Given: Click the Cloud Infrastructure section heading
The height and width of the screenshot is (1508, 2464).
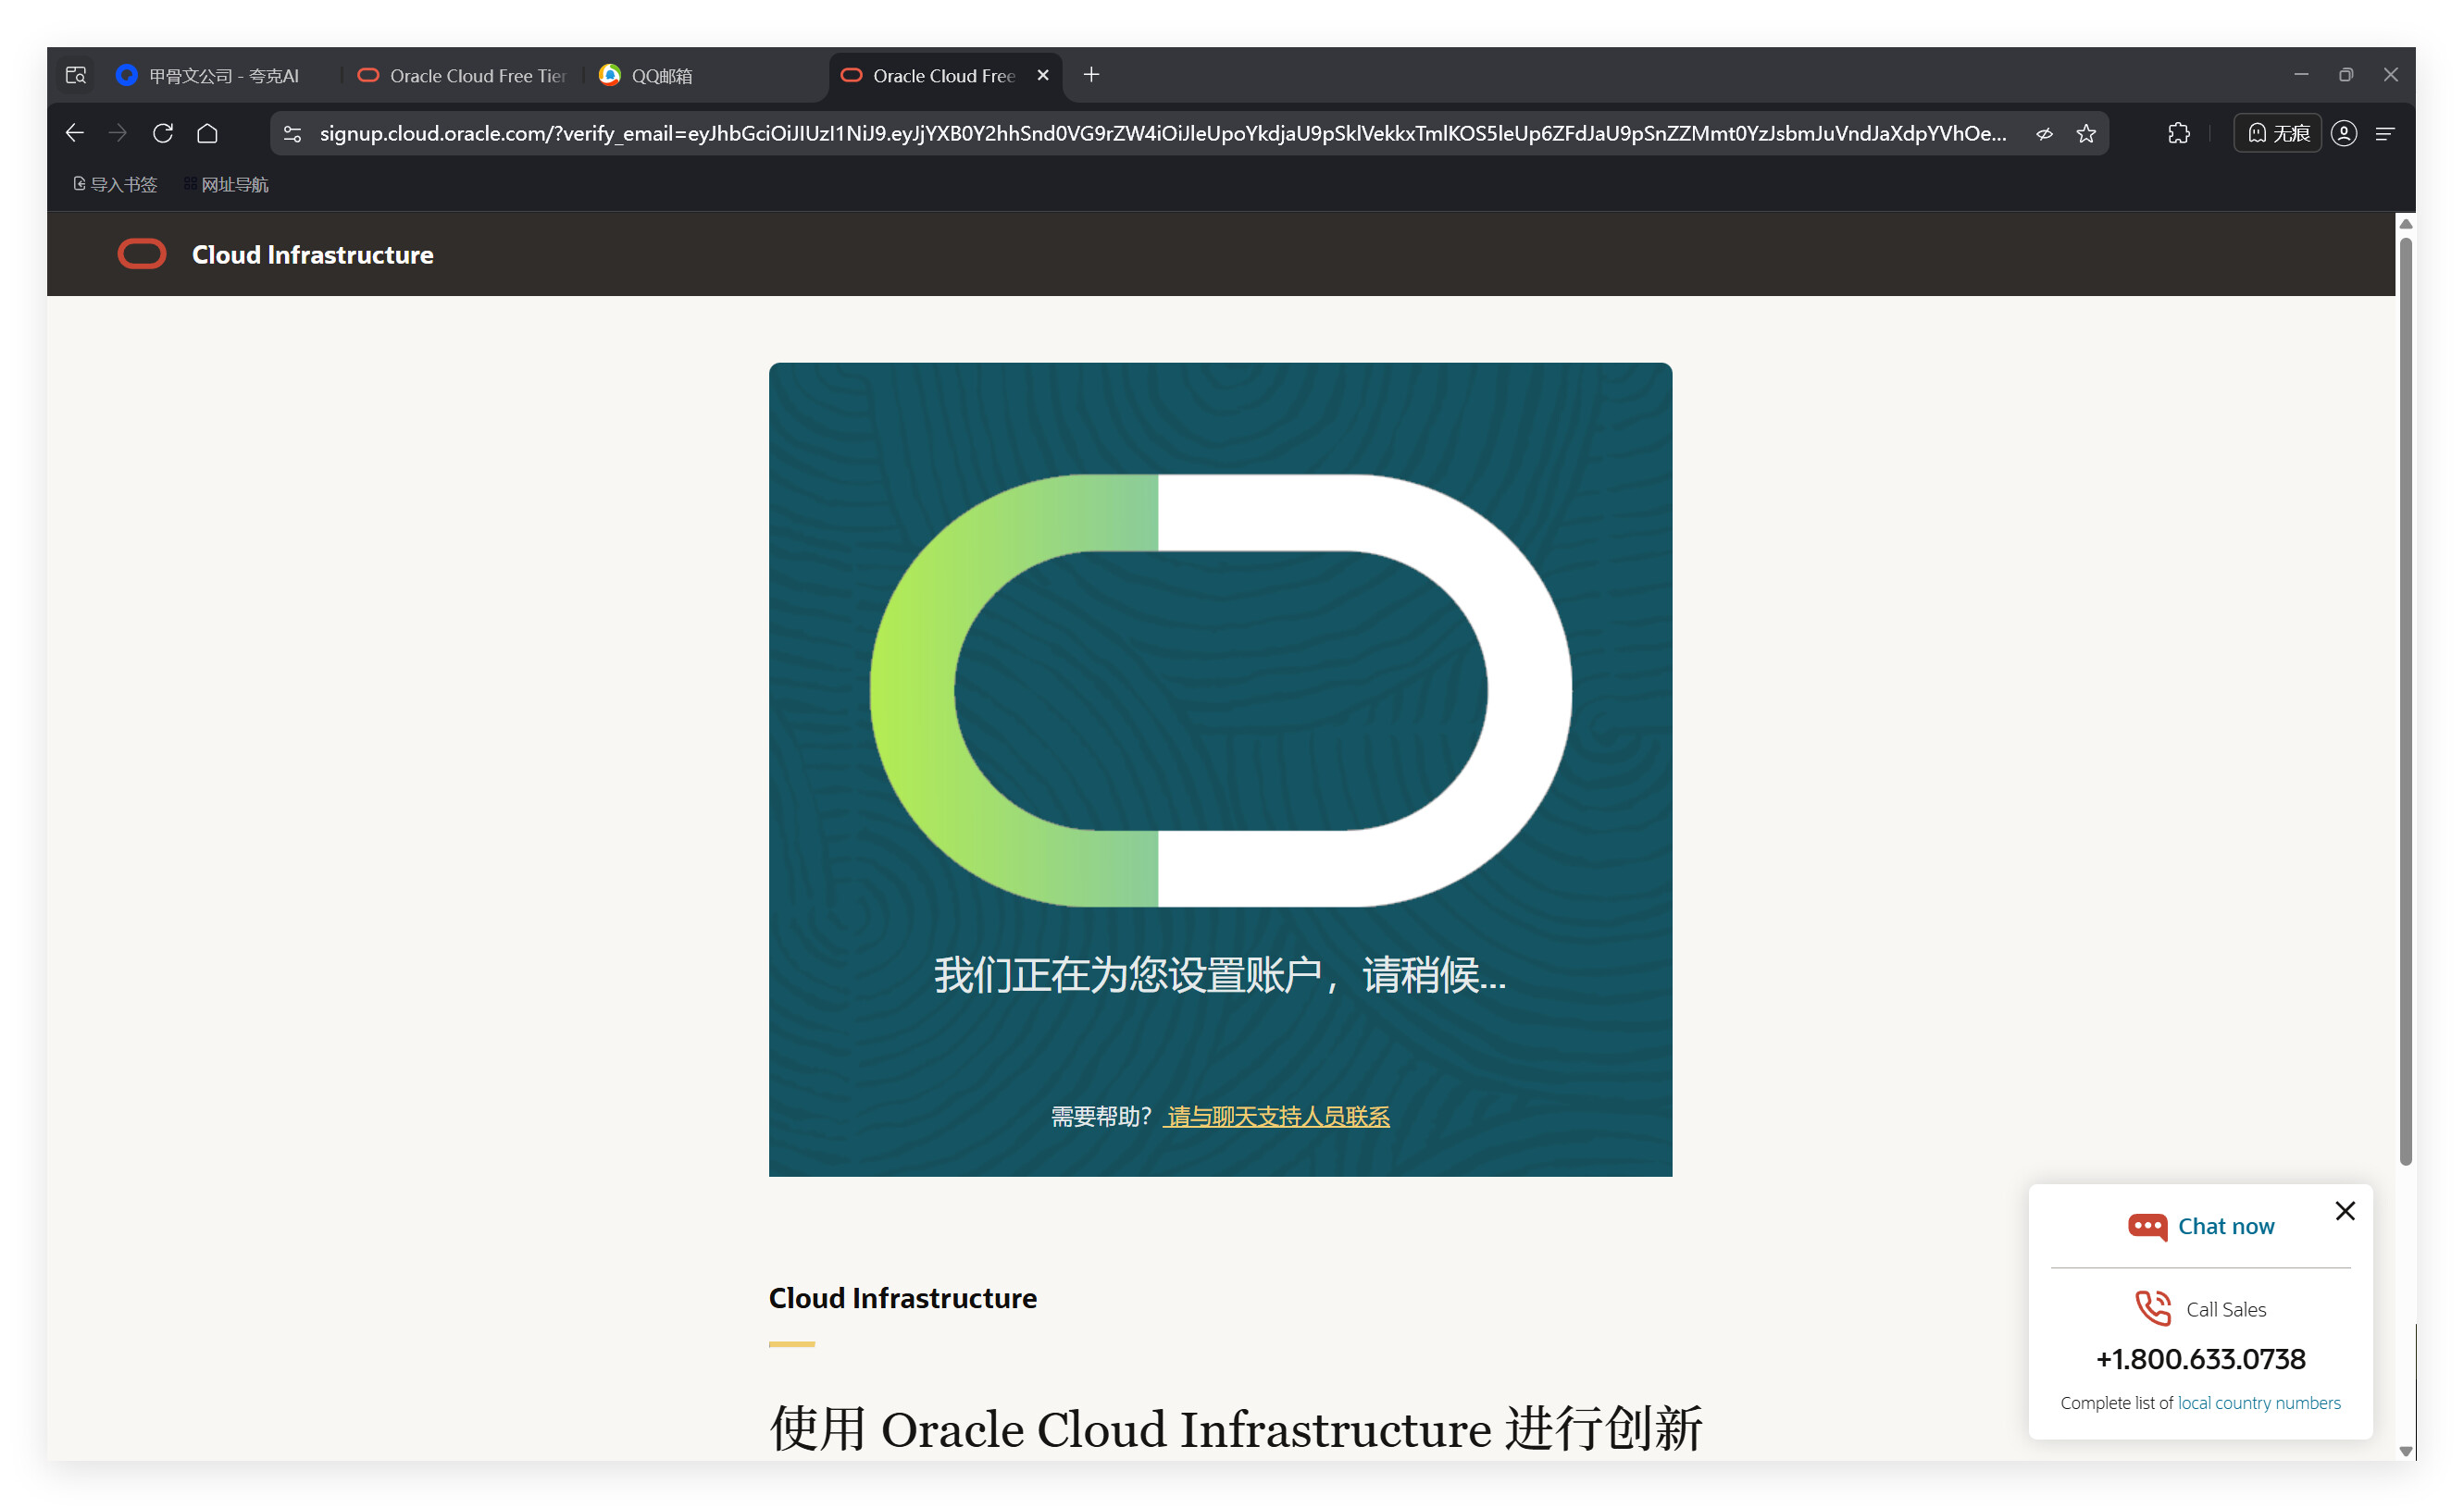Looking at the screenshot, I should [903, 1298].
